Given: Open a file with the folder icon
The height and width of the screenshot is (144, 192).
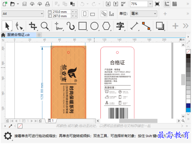Looking at the screenshot, I should tap(12, 4).
